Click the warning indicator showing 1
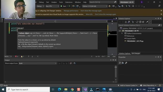The image size is (163, 92). [22, 56]
